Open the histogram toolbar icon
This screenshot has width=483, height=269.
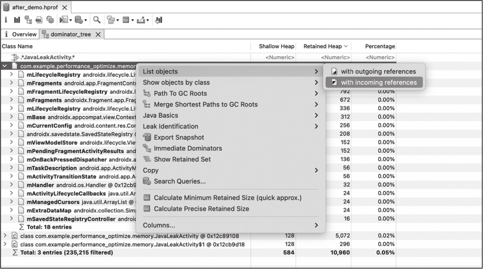tap(17, 20)
